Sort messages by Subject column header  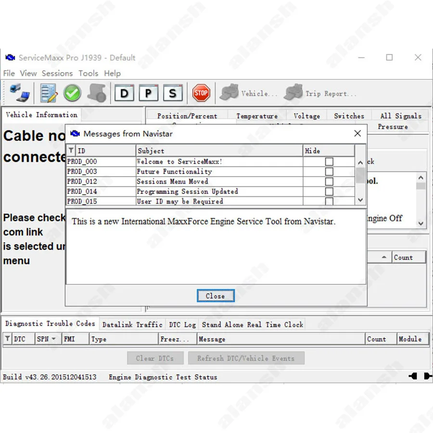(x=219, y=151)
